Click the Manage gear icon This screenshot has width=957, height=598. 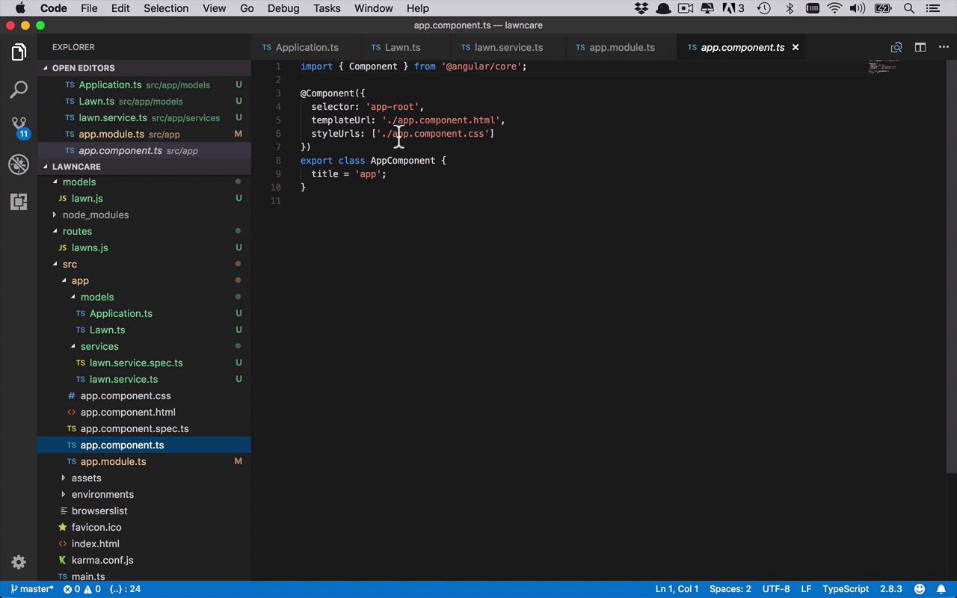(x=19, y=562)
